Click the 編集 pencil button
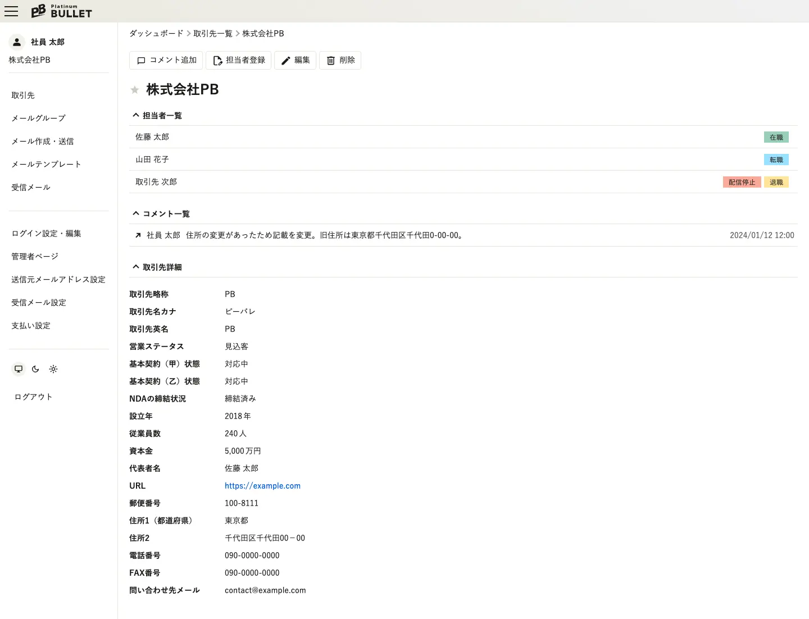The height and width of the screenshot is (619, 809). point(296,60)
